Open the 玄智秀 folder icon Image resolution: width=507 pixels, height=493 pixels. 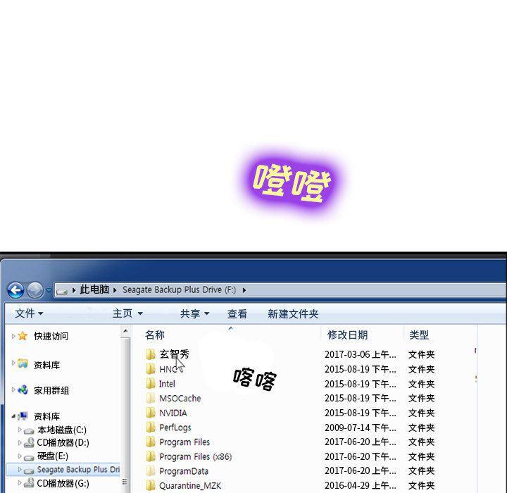pyautogui.click(x=151, y=354)
